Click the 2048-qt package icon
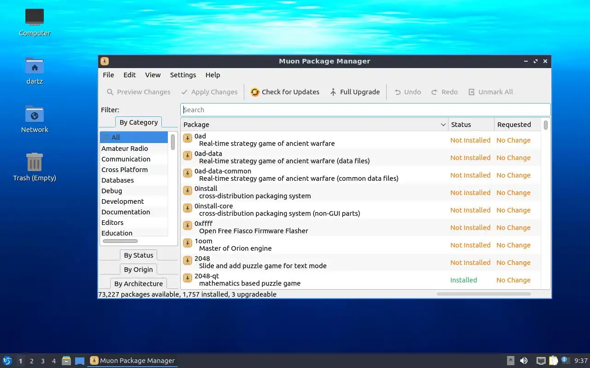Image resolution: width=590 pixels, height=368 pixels. [188, 278]
